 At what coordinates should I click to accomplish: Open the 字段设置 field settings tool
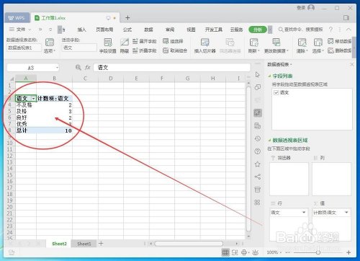click(108, 45)
